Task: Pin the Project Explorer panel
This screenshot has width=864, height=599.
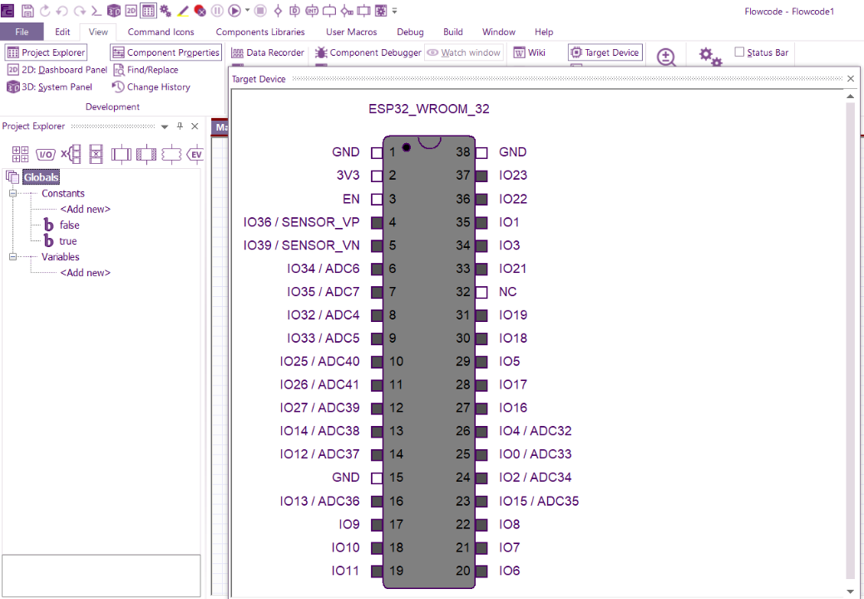Action: (180, 126)
